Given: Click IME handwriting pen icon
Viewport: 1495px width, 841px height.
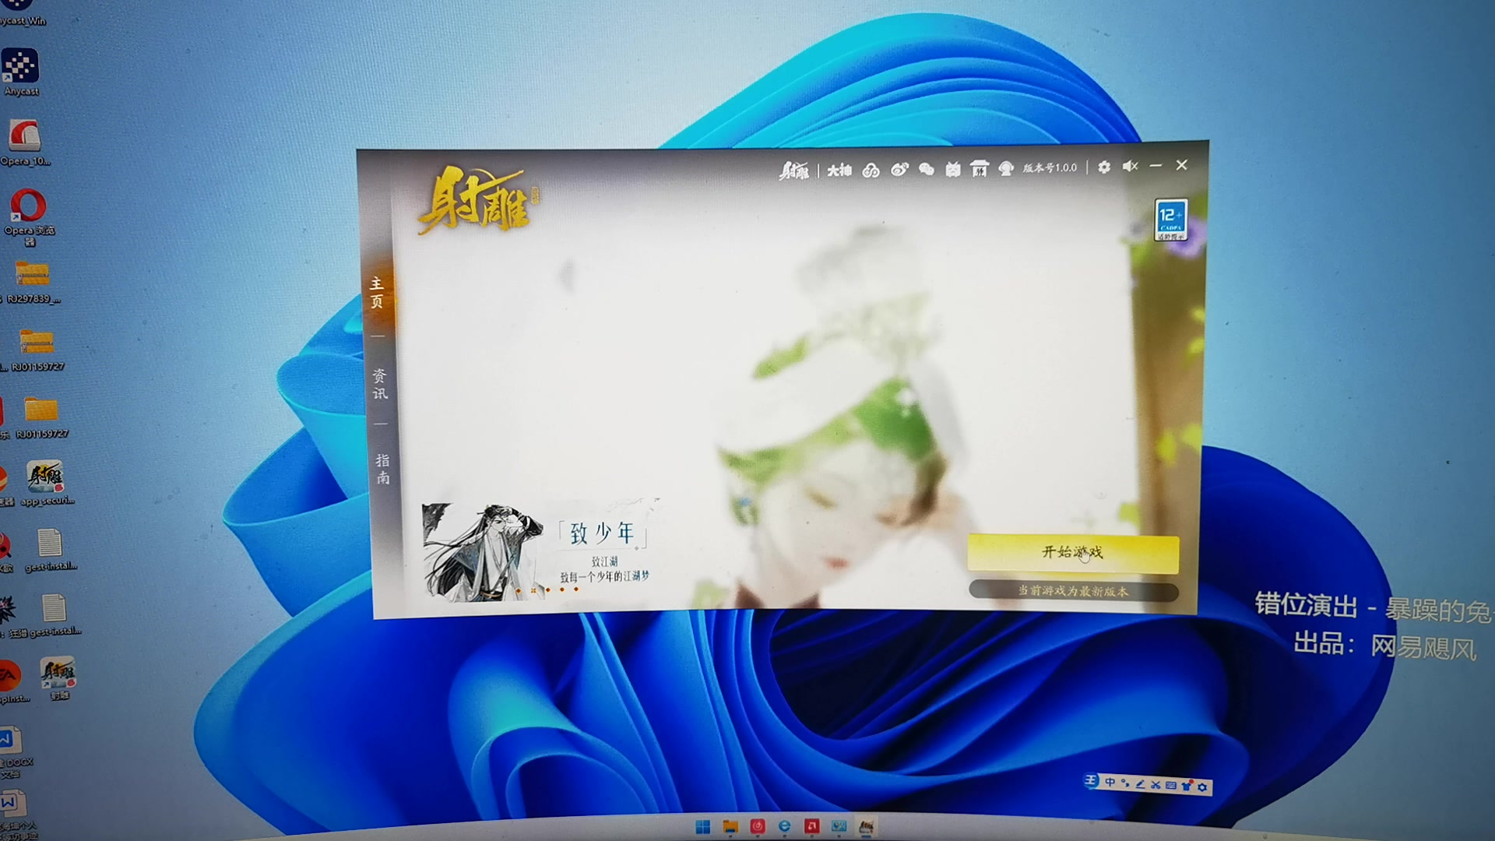Looking at the screenshot, I should 1140,784.
